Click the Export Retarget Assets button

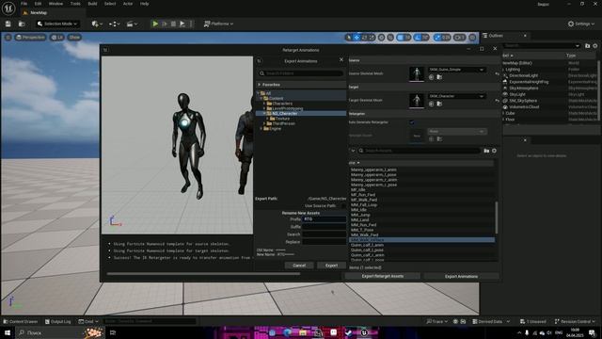[x=383, y=276]
